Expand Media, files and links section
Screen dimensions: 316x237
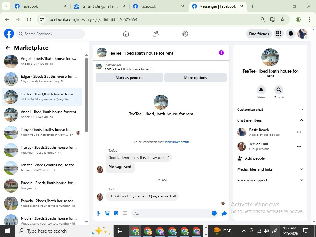[x=270, y=169]
